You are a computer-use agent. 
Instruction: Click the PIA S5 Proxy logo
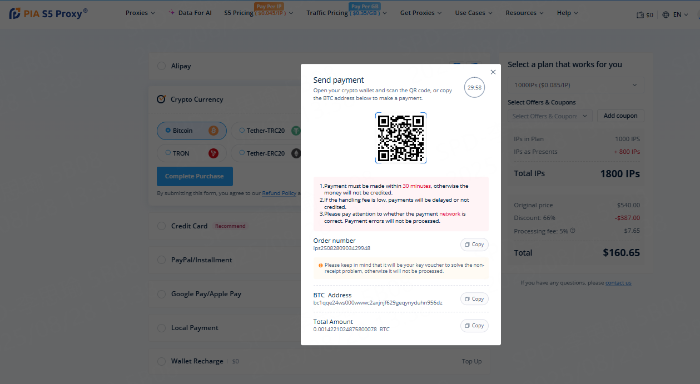48,13
